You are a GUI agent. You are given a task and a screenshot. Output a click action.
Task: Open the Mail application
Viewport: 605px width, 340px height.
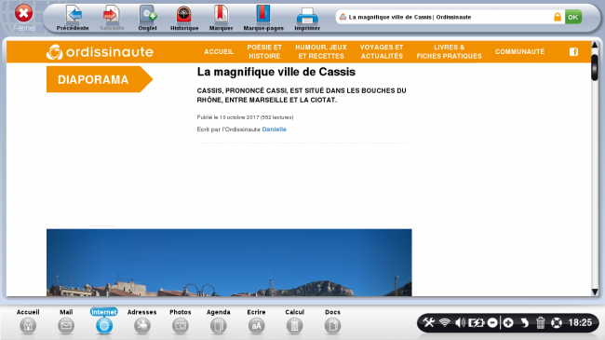pyautogui.click(x=66, y=321)
